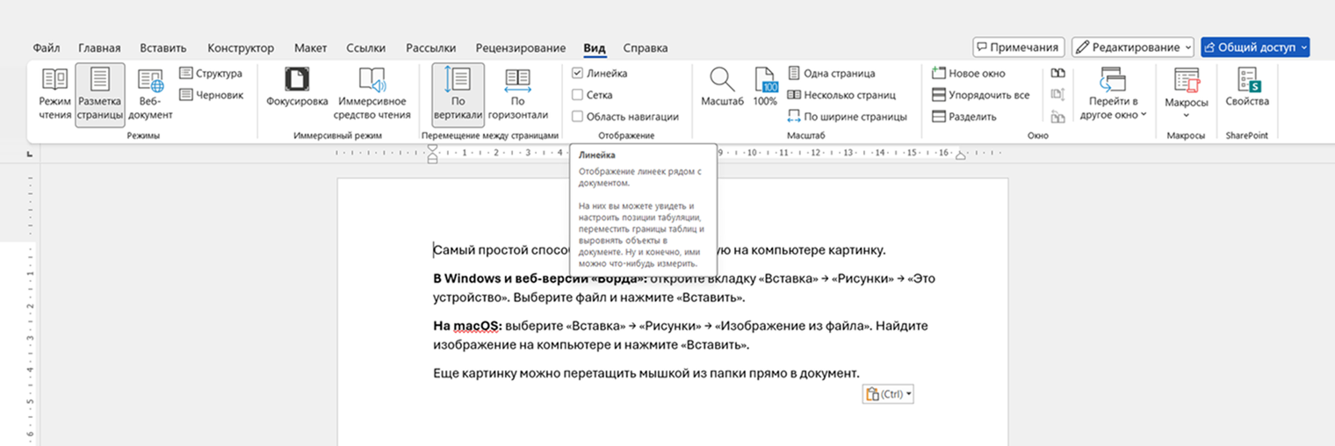Choose One Page (Одна страница) zoom
1335x446 pixels.
(831, 73)
